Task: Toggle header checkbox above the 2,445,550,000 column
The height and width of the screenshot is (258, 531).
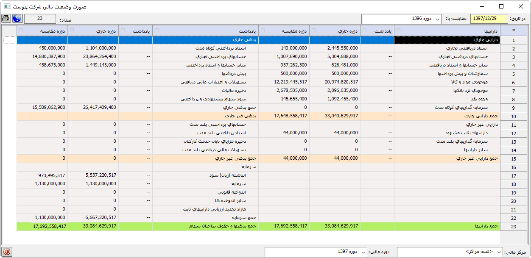Action: 313,30
